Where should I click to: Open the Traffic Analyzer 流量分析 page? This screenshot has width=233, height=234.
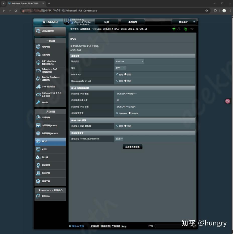(x=50, y=78)
